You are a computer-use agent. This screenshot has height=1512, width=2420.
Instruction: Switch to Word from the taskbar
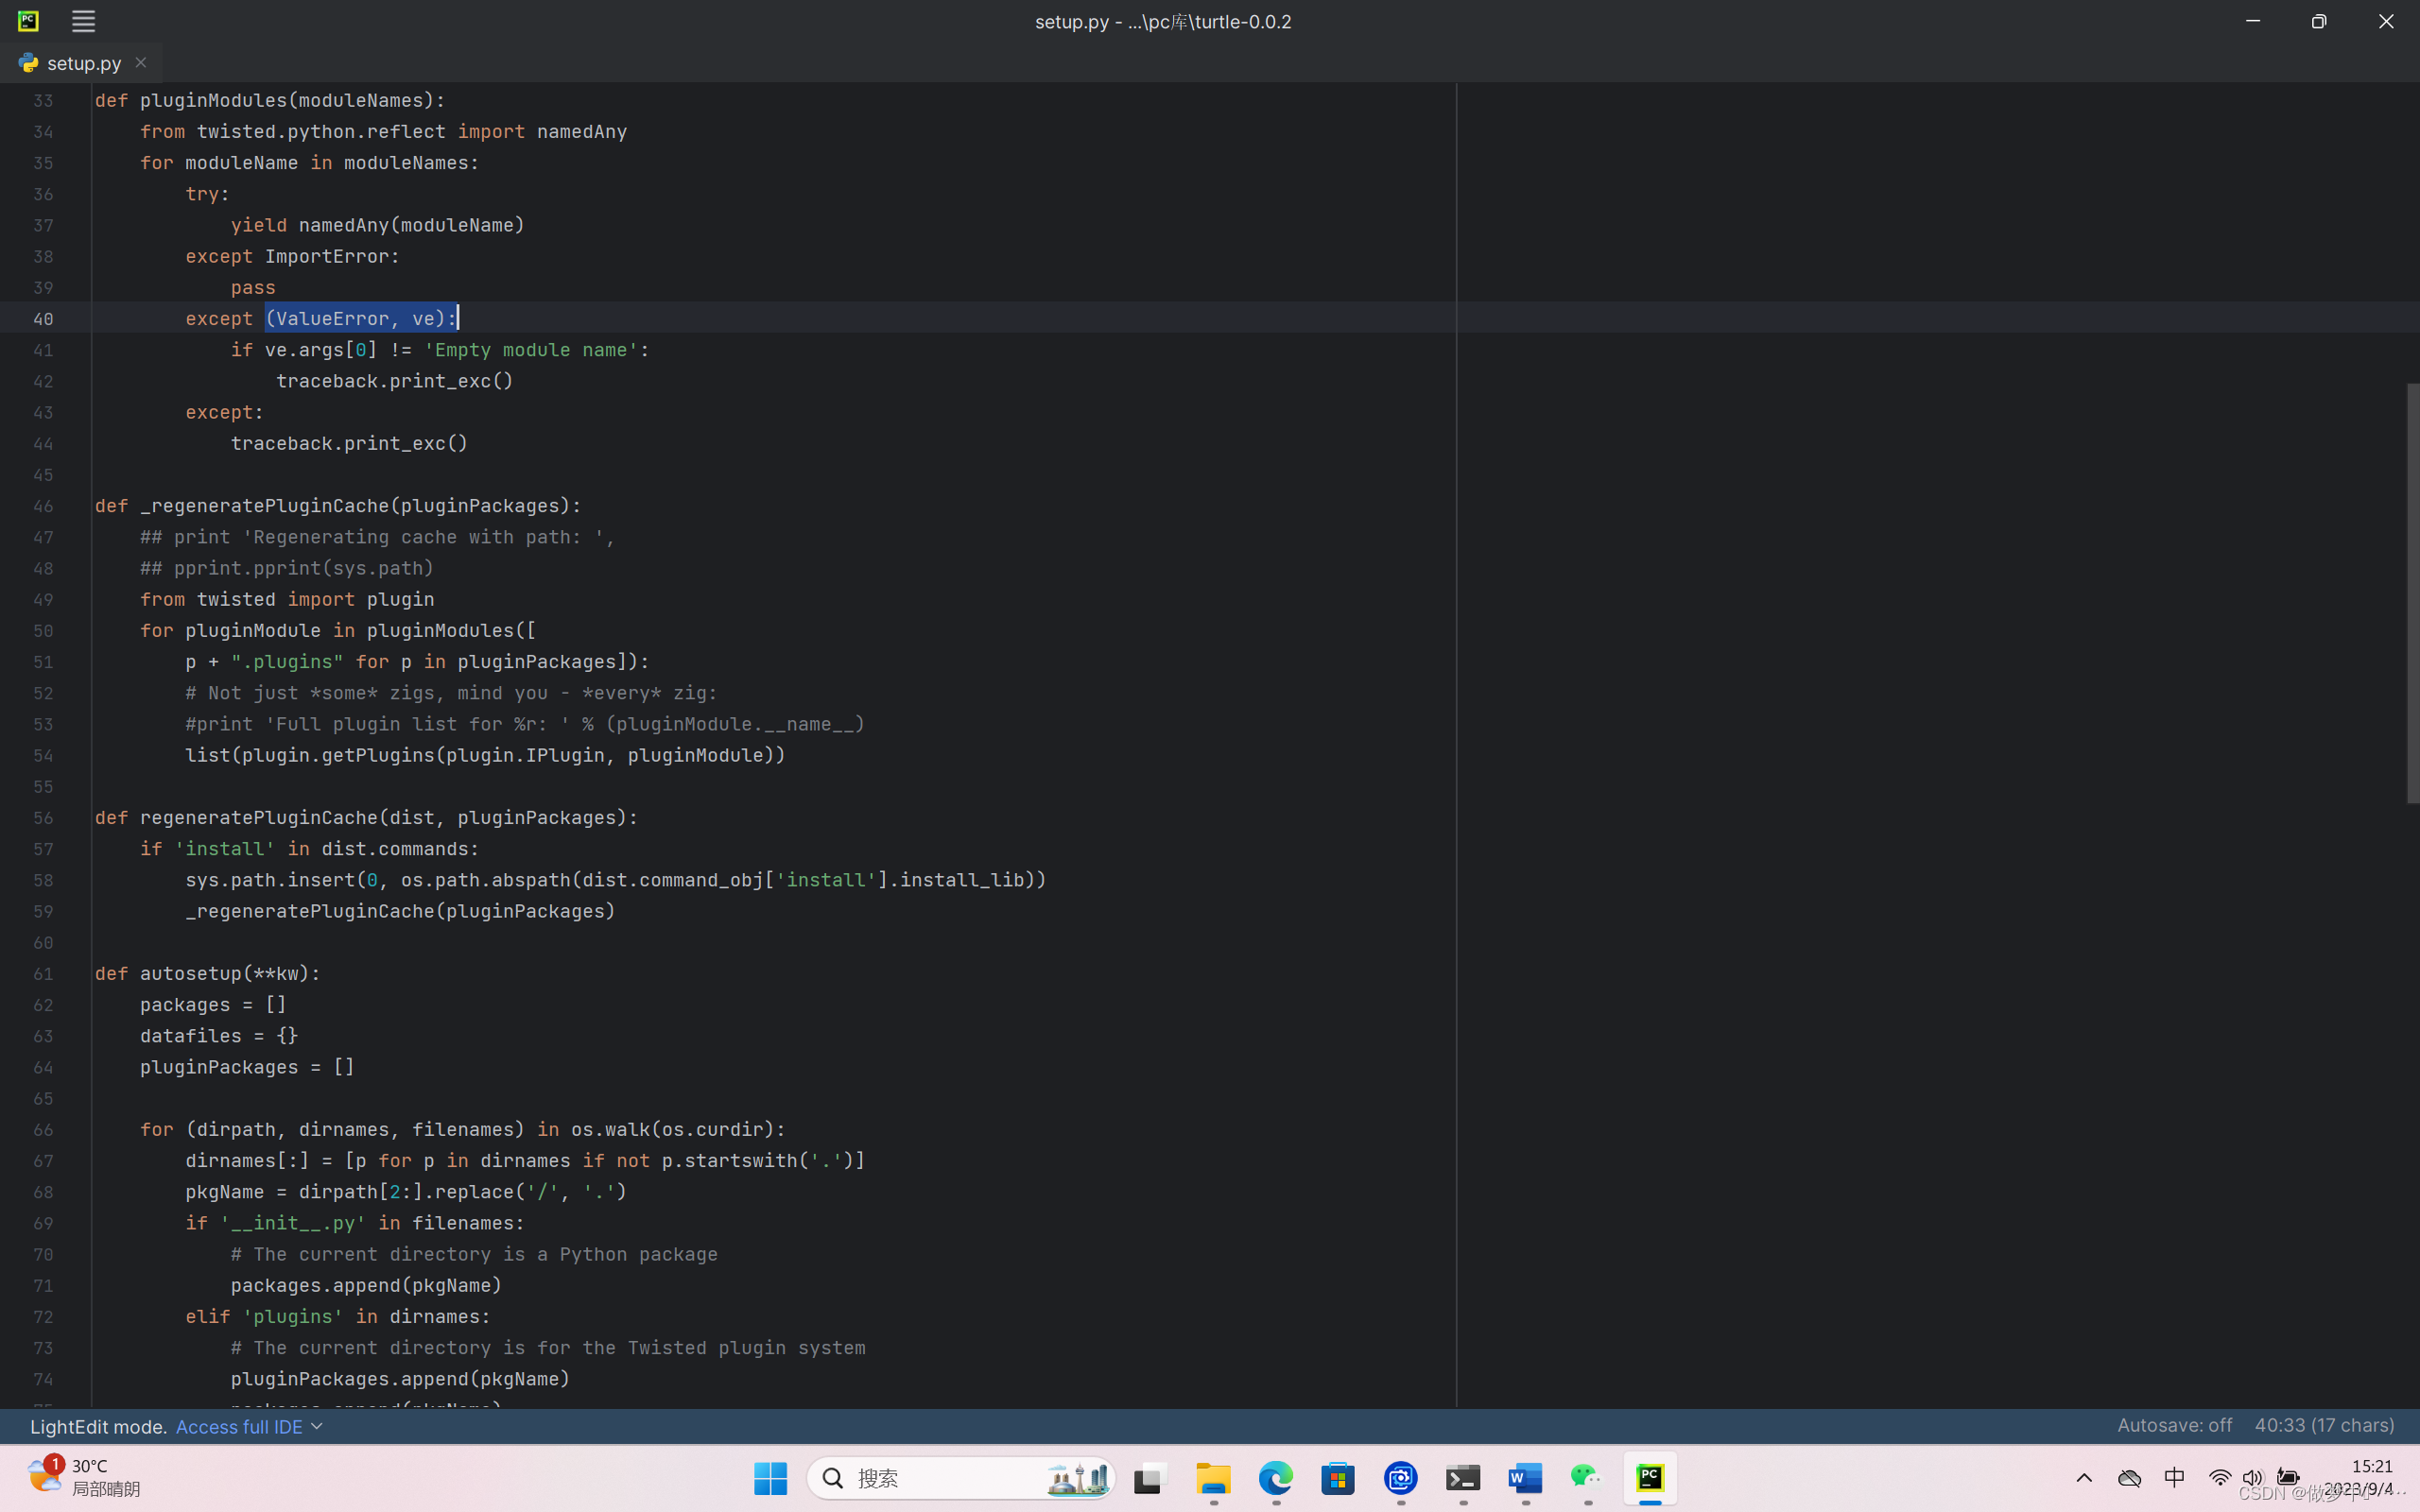tap(1525, 1478)
